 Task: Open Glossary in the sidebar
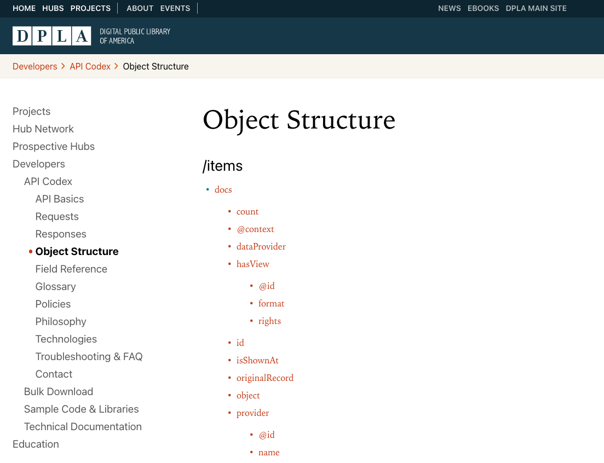pyautogui.click(x=55, y=287)
